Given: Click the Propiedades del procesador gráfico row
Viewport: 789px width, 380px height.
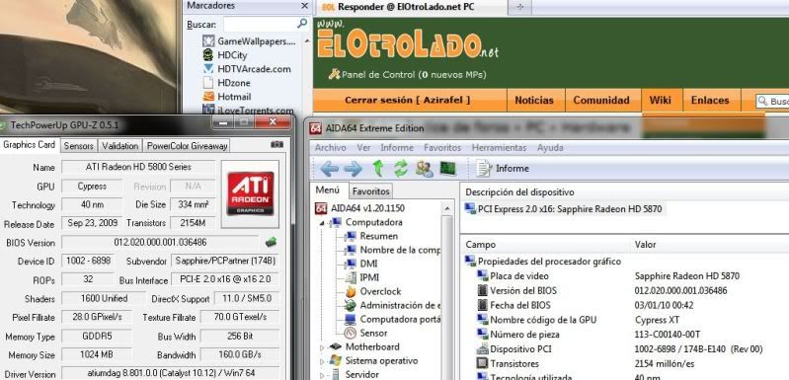Looking at the screenshot, I should click(543, 262).
